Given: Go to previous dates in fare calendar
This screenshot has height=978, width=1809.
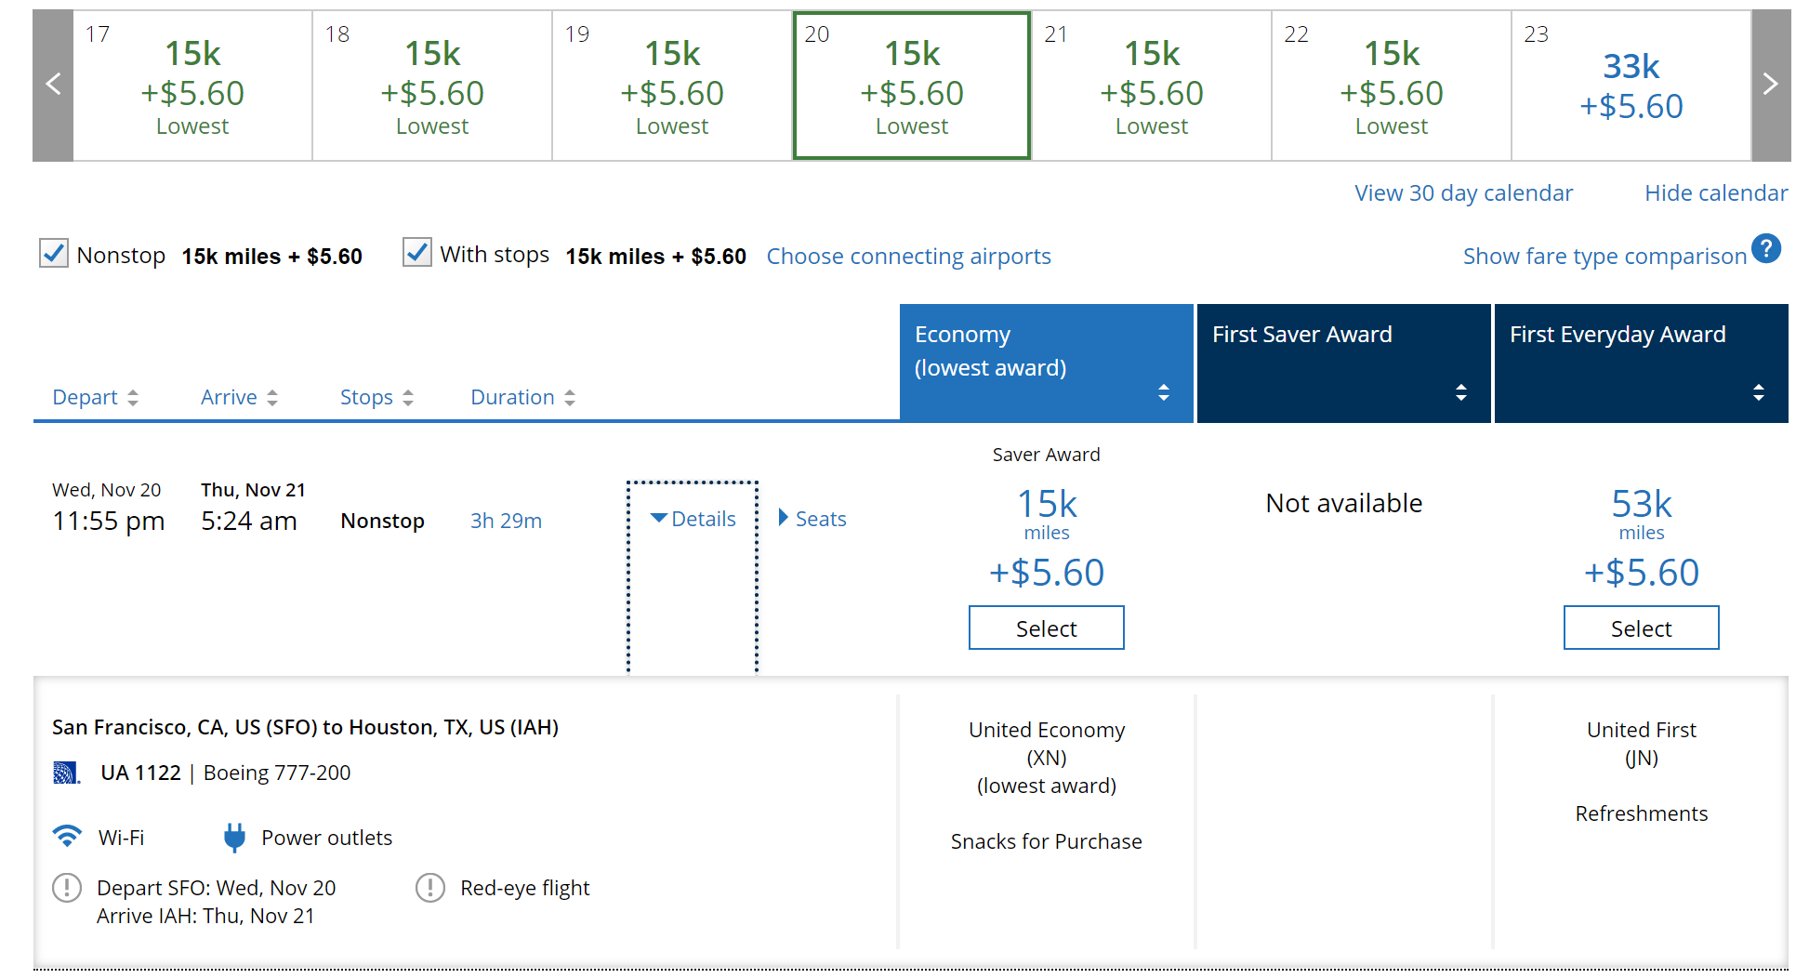Looking at the screenshot, I should 53,85.
